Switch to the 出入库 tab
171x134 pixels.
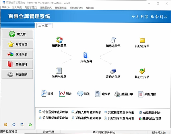click(44, 26)
